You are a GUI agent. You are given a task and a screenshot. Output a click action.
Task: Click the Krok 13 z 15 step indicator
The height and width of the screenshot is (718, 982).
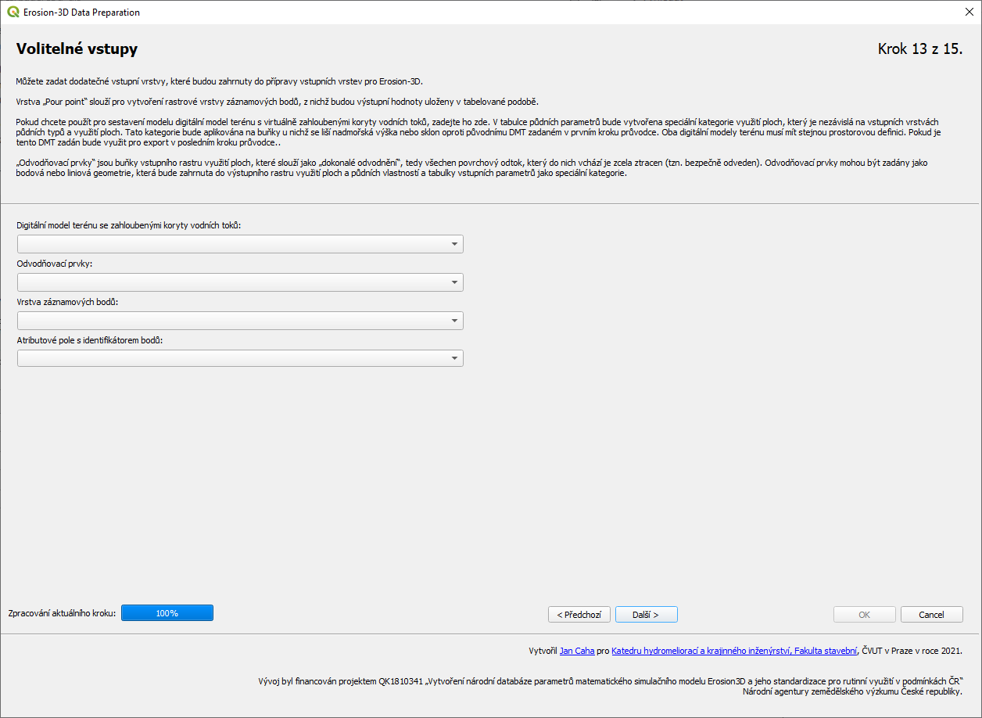click(x=920, y=49)
